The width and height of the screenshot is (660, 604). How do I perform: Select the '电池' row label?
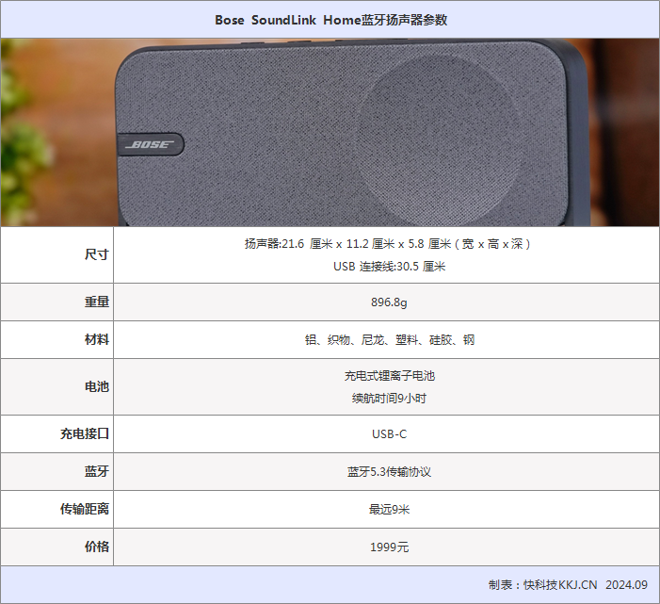coord(97,386)
